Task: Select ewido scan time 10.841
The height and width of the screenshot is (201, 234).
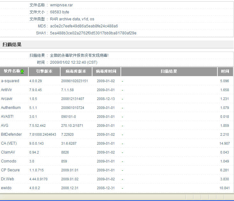Action: (224, 188)
